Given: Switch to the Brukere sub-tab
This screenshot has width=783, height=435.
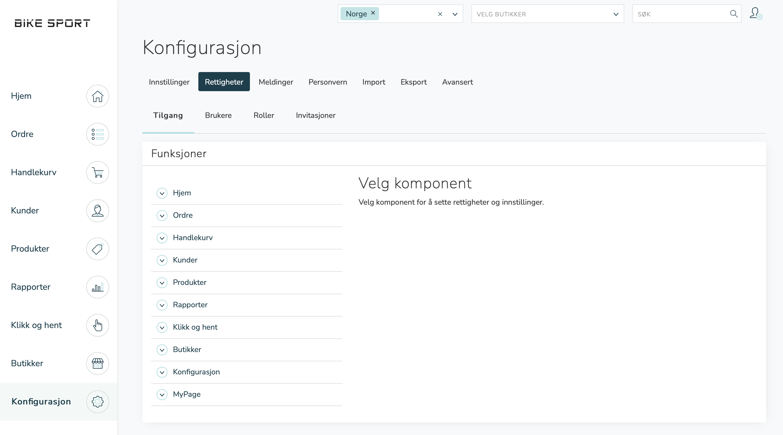Looking at the screenshot, I should 218,115.
